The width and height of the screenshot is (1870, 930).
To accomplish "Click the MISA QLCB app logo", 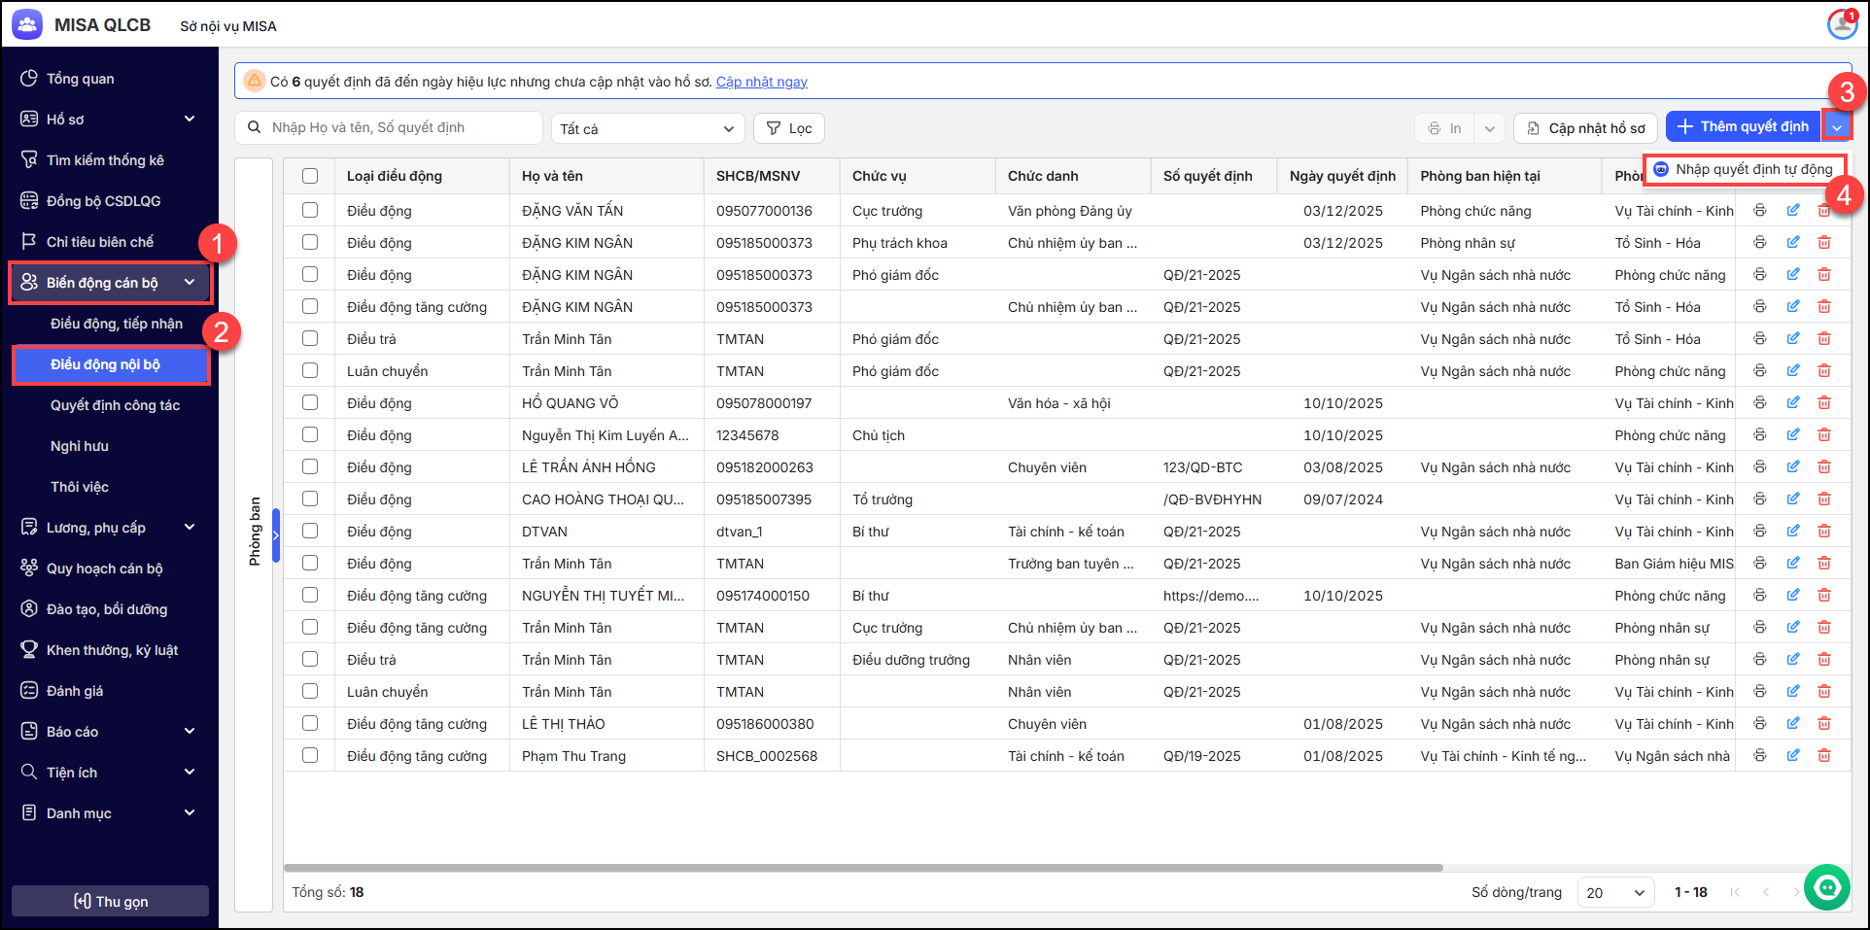I will coord(27,25).
